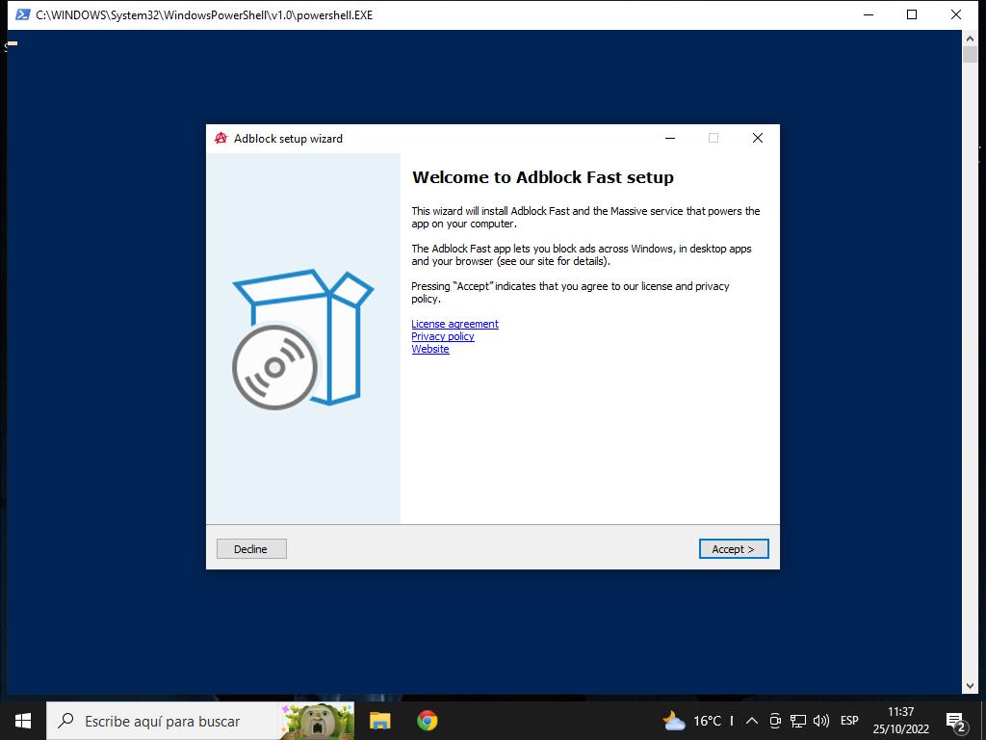Open the Privacy policy link

click(443, 336)
